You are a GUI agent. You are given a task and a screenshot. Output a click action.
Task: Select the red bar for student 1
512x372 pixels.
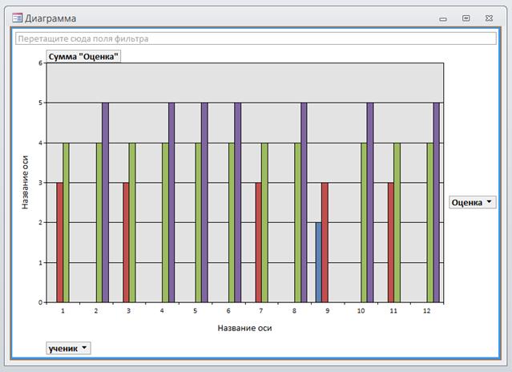60,242
